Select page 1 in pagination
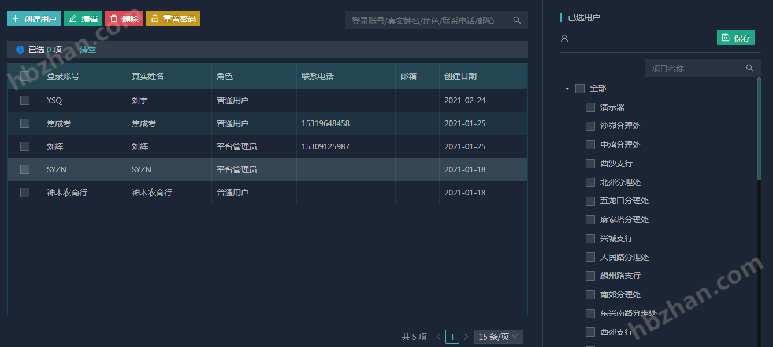 pyautogui.click(x=452, y=337)
